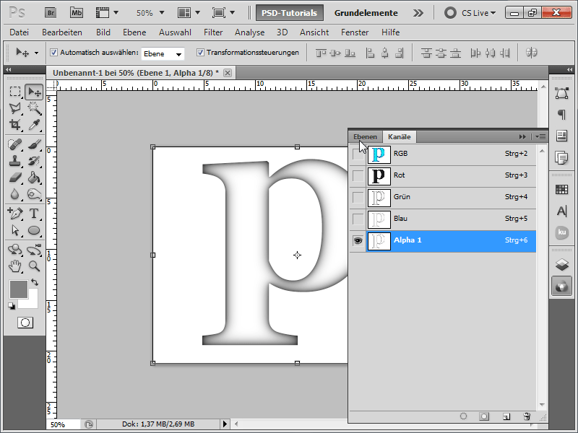Select the Type tool

[x=34, y=213]
